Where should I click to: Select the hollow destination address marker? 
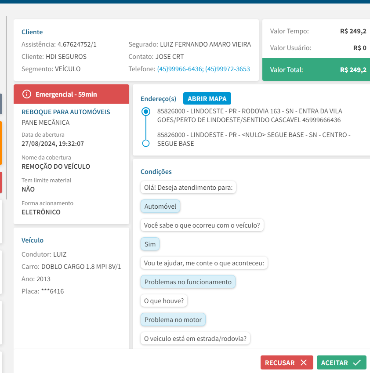click(x=146, y=143)
